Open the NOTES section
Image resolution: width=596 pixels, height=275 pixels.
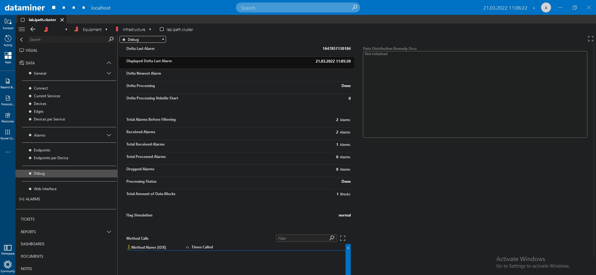point(26,269)
